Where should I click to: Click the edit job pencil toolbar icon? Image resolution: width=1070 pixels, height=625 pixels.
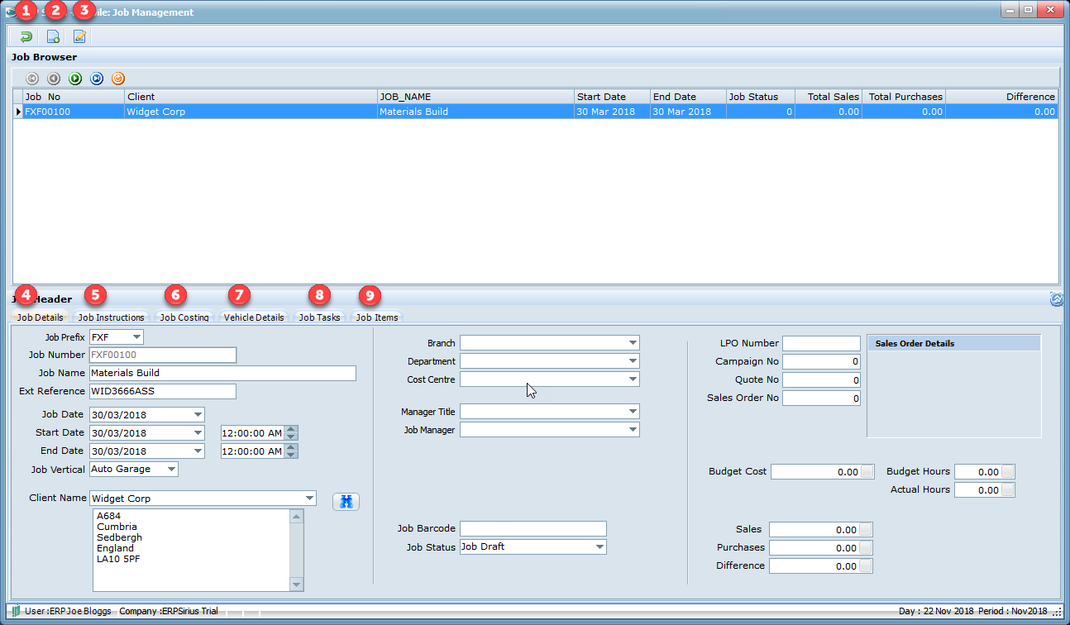coord(79,36)
